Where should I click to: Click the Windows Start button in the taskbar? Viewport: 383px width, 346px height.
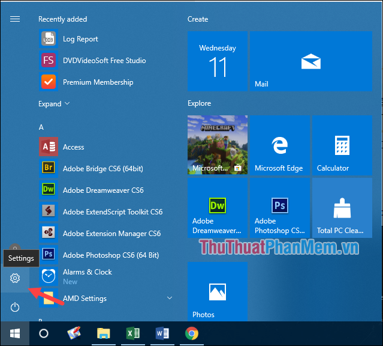(15, 333)
